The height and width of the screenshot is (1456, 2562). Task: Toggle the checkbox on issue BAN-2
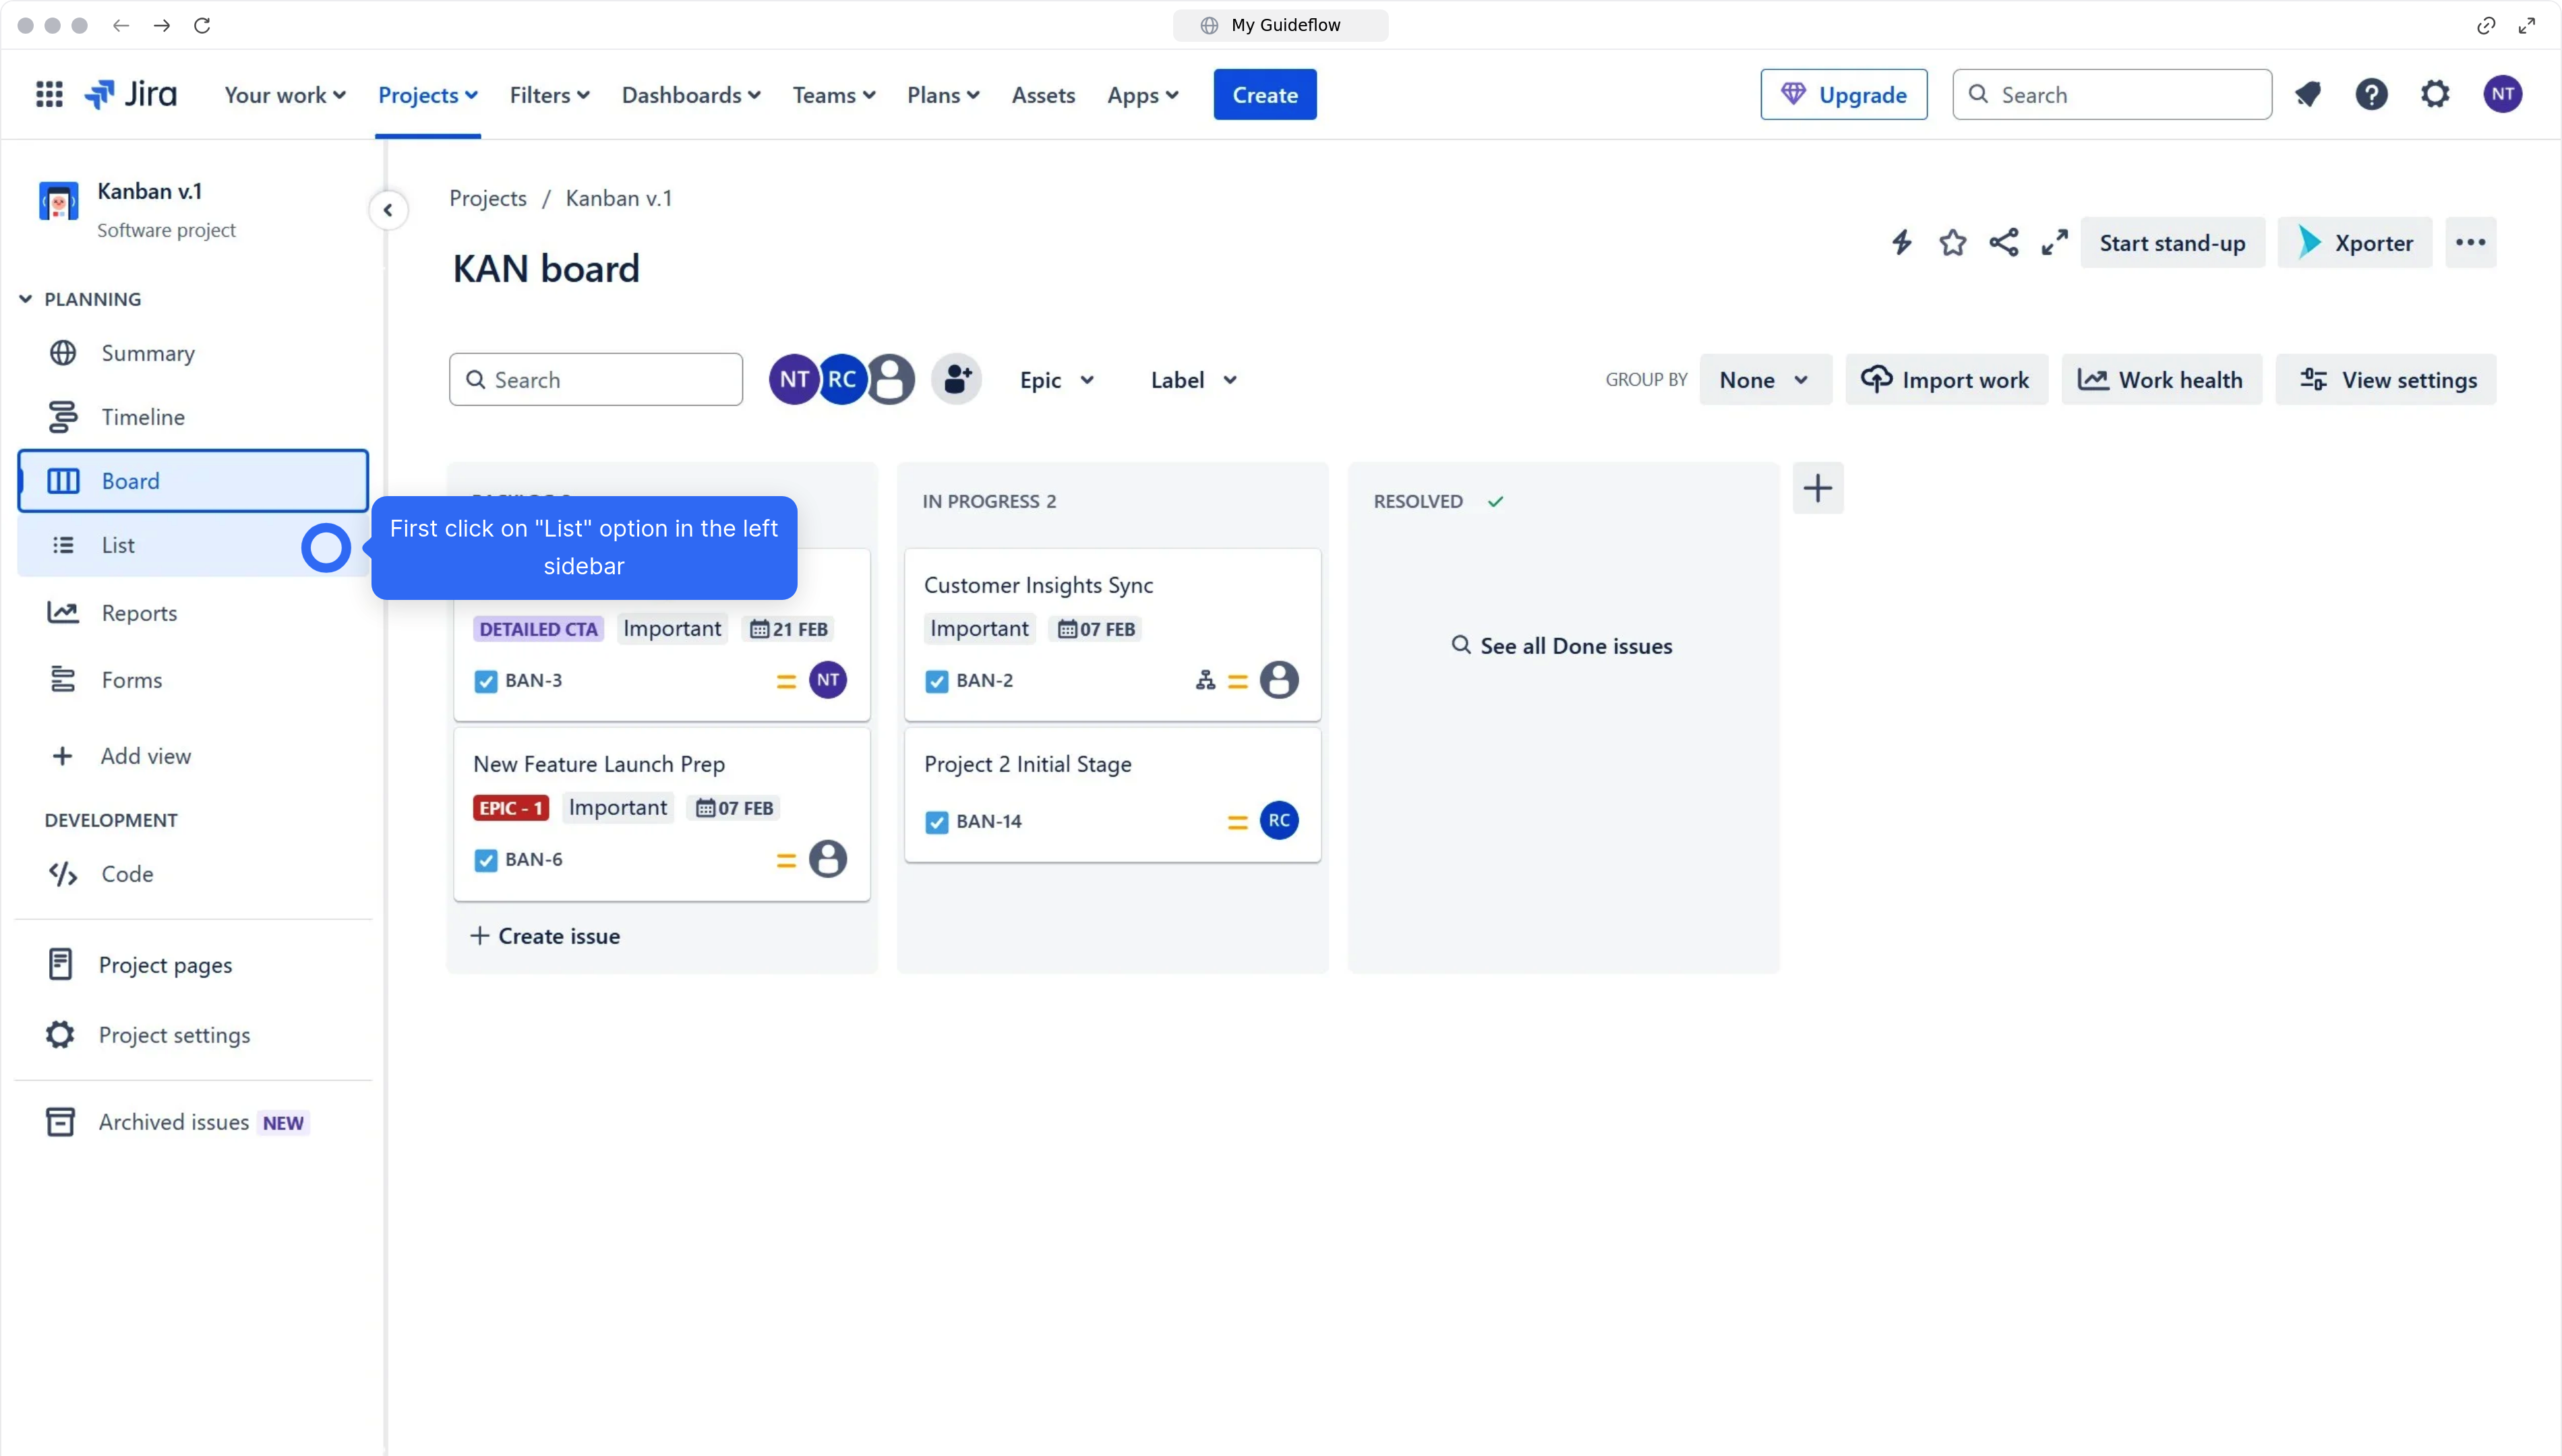click(937, 681)
